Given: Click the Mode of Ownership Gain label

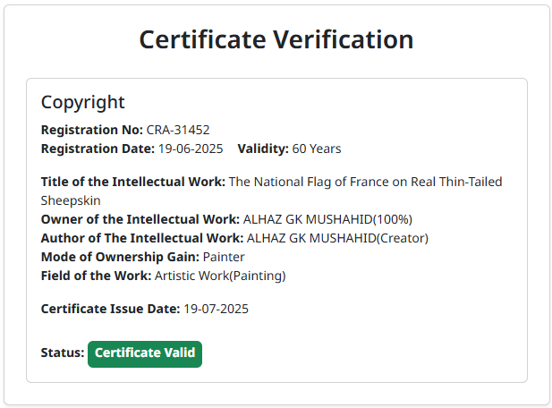Looking at the screenshot, I should pyautogui.click(x=120, y=257).
